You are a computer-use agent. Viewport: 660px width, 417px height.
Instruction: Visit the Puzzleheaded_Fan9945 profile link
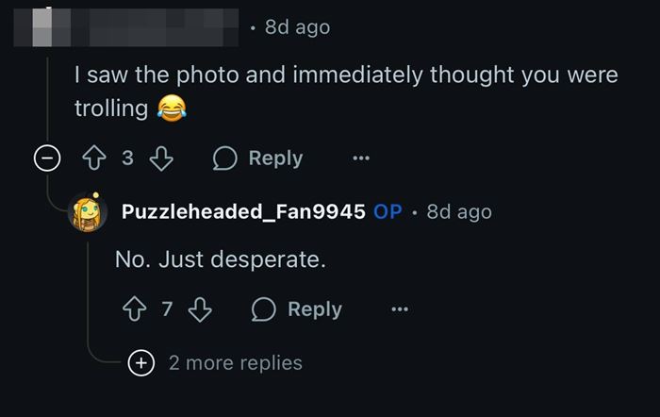tap(243, 211)
